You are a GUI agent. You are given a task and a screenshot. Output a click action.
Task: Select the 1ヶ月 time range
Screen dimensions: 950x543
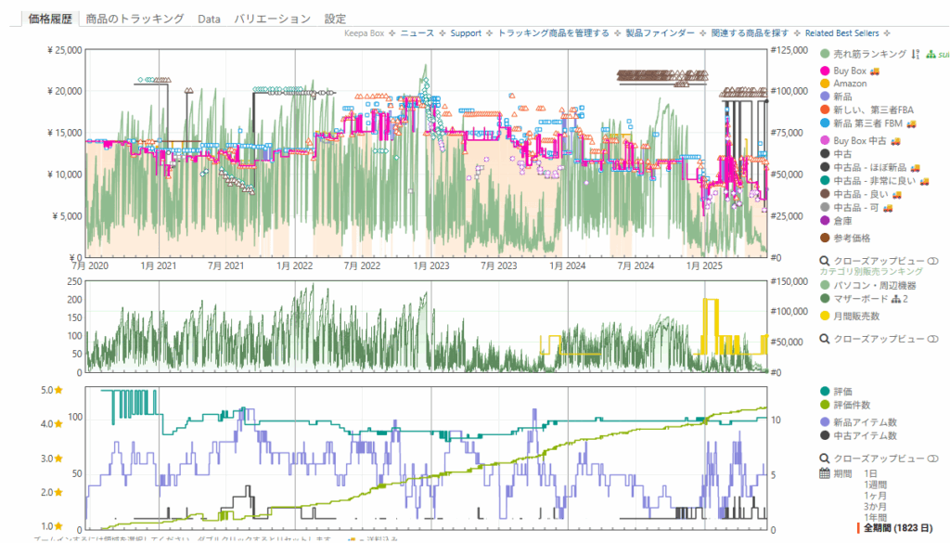point(876,495)
